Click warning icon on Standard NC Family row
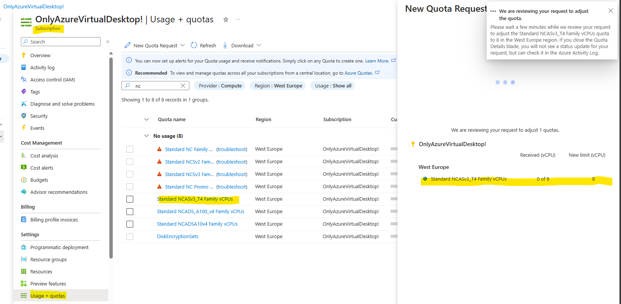Viewport: 621px width, 304px height. pyautogui.click(x=159, y=149)
